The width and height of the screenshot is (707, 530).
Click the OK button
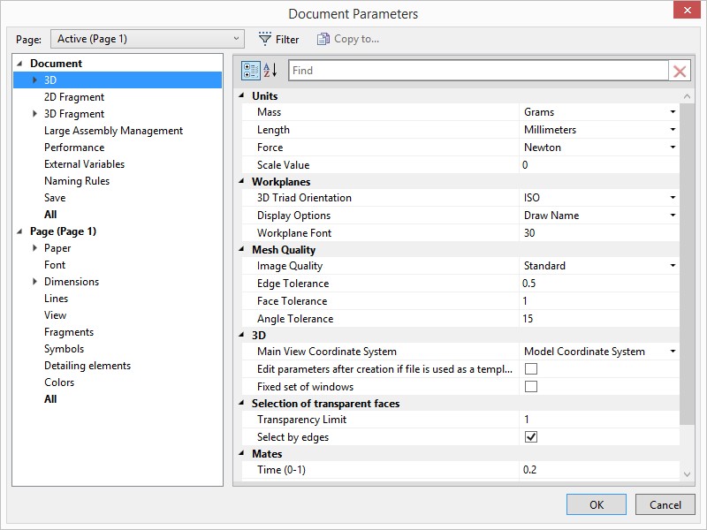pyautogui.click(x=597, y=504)
